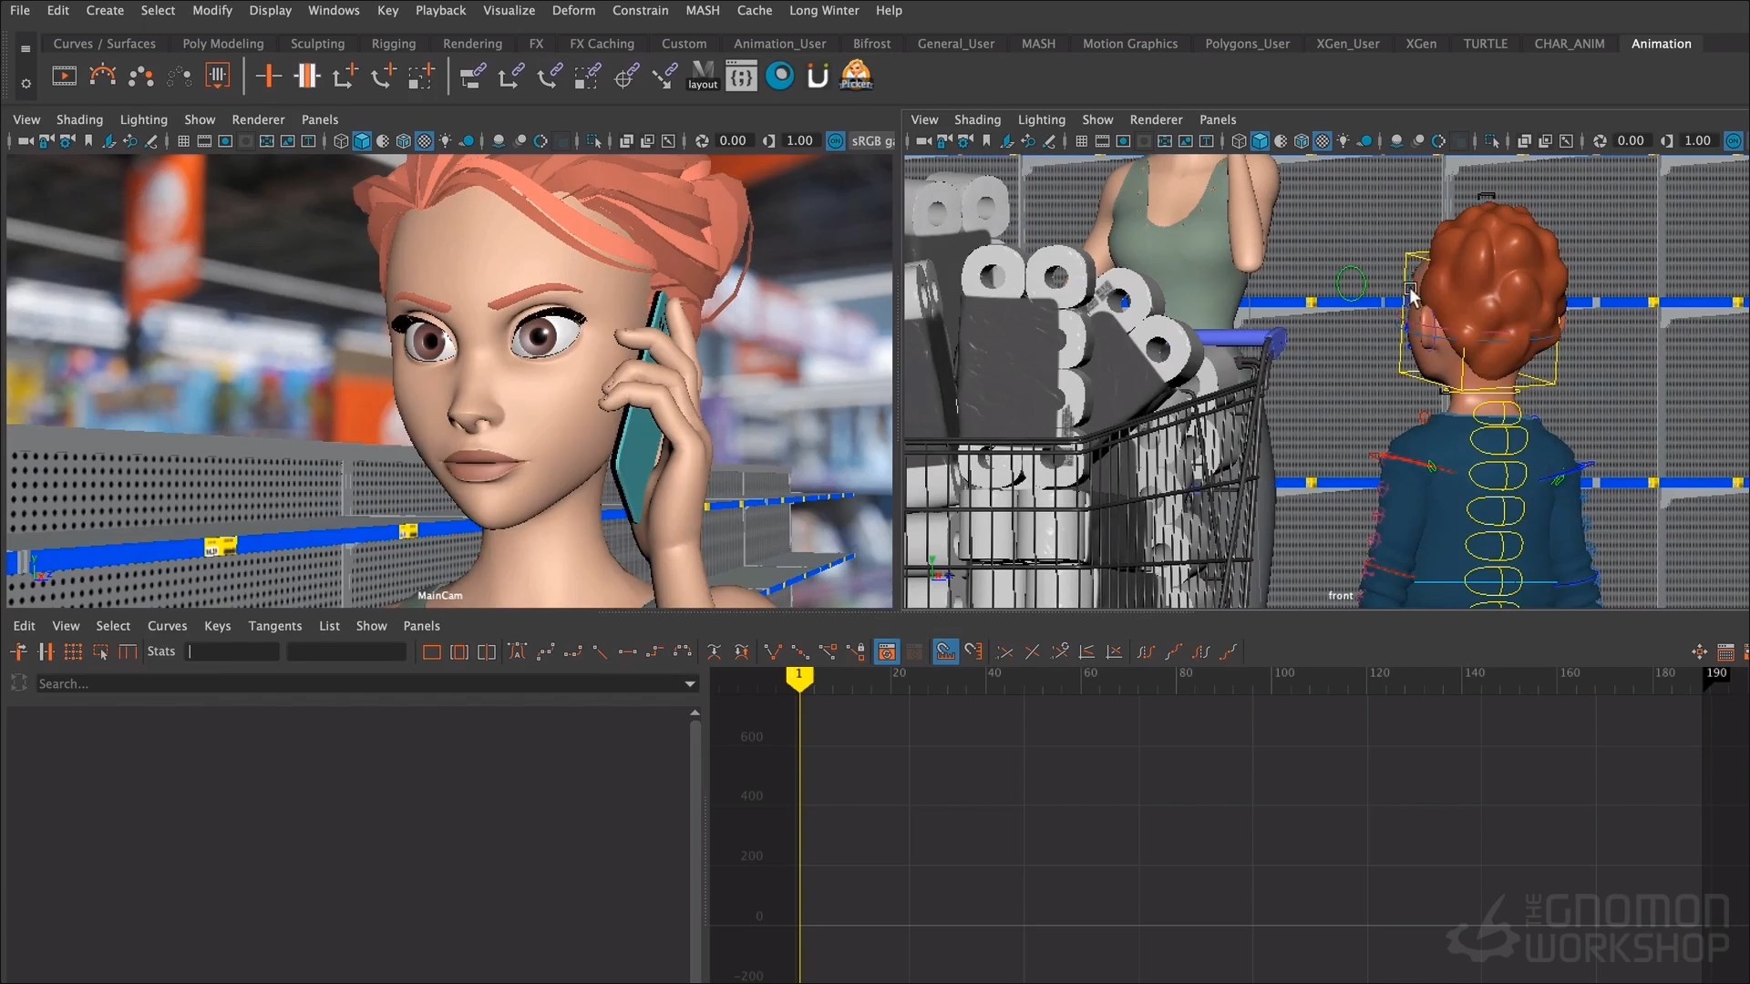Toggle grid display in the right viewport
This screenshot has height=984, width=1750.
[1081, 141]
